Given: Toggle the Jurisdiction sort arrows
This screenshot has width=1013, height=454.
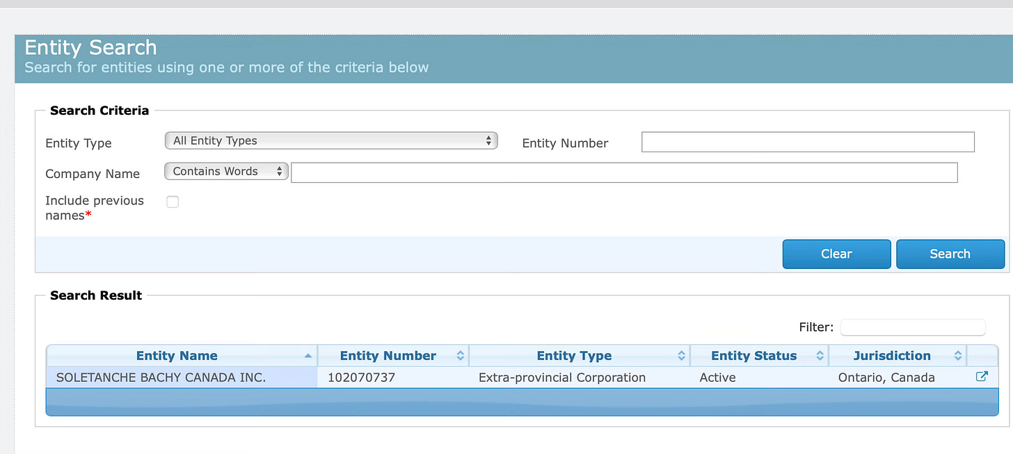Looking at the screenshot, I should (958, 356).
